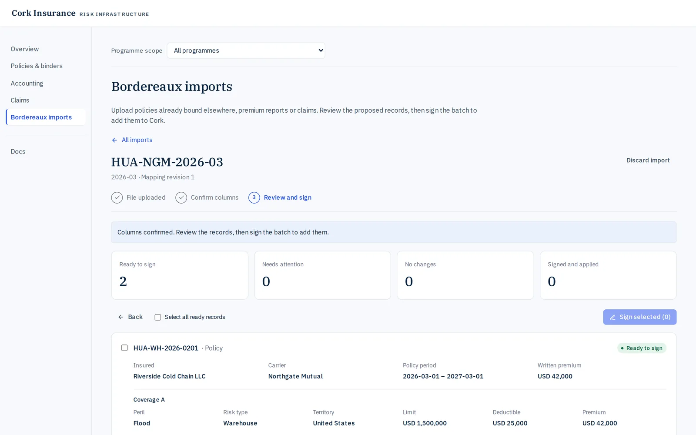696x435 pixels.
Task: Click the HUA-NGM-2026-03 import heading
Action: tap(167, 162)
